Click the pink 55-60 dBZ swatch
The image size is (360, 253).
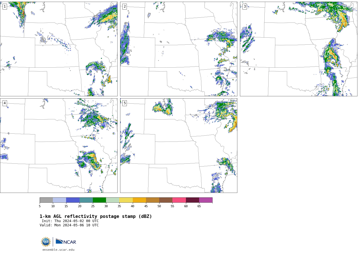179,200
